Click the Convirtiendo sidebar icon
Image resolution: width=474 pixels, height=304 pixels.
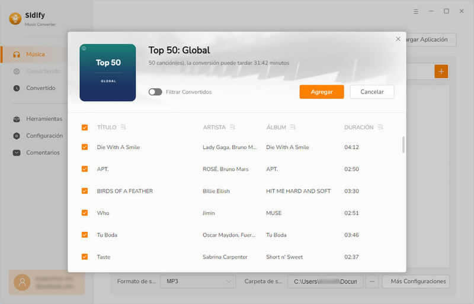click(x=17, y=71)
